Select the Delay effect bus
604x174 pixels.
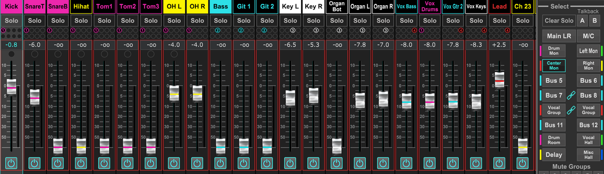point(554,155)
